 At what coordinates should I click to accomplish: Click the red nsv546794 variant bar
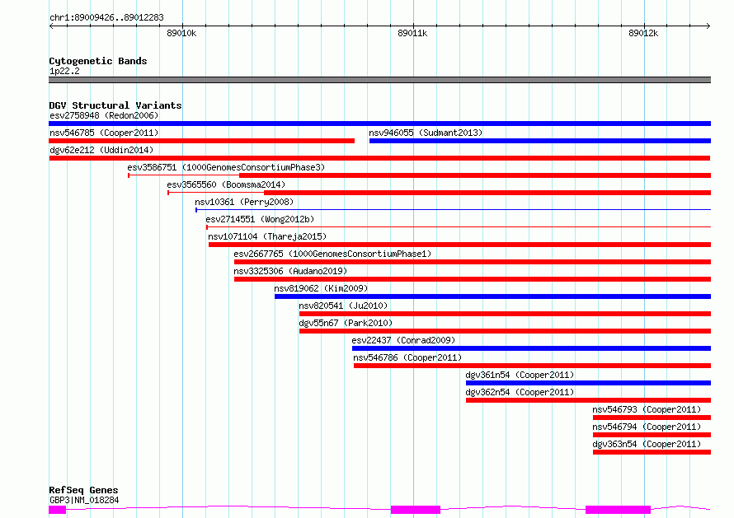(652, 435)
